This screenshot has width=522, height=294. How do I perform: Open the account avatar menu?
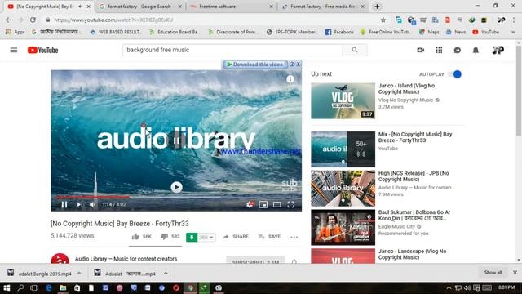(x=498, y=50)
